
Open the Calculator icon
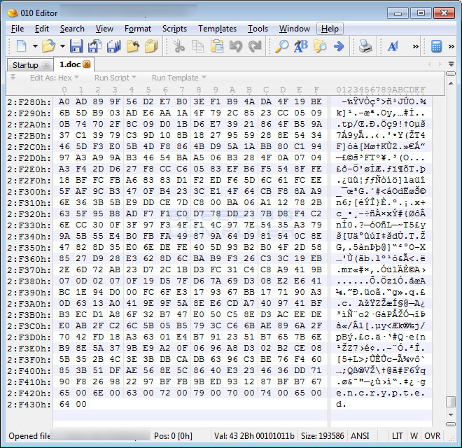[436, 46]
